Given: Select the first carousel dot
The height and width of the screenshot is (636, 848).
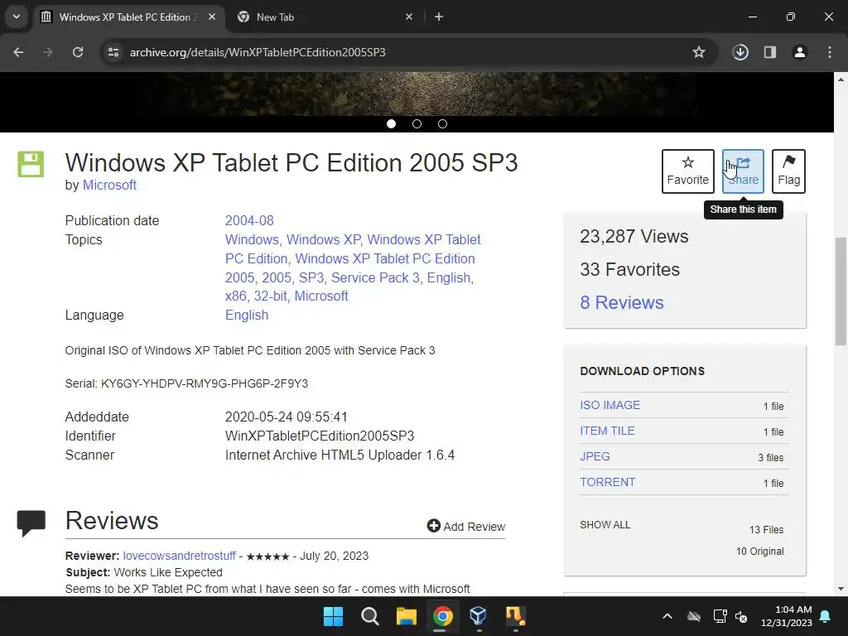Looking at the screenshot, I should [391, 124].
